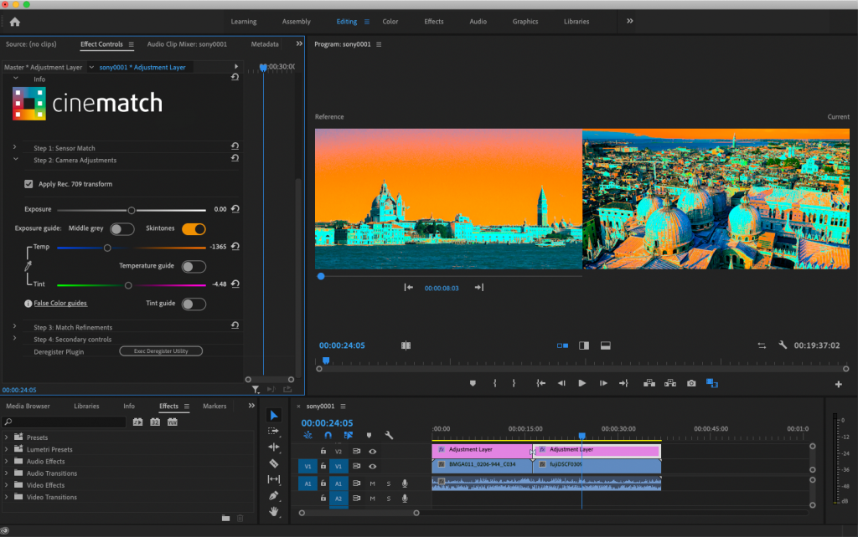Image resolution: width=858 pixels, height=537 pixels.
Task: Adjust the Exposure slider in CineMatch
Action: click(132, 209)
